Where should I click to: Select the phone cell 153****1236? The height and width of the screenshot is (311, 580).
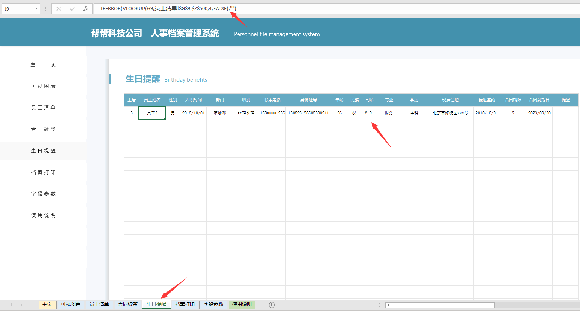pos(273,113)
